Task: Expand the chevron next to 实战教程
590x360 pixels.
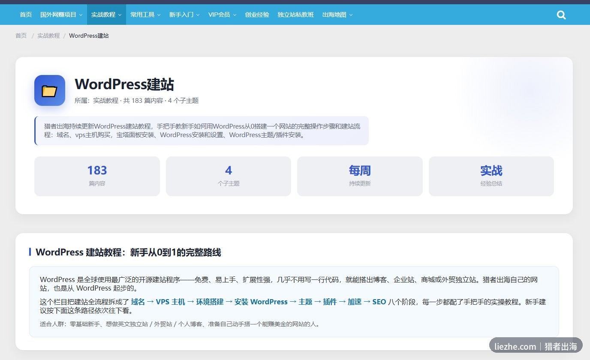Action: (120, 15)
